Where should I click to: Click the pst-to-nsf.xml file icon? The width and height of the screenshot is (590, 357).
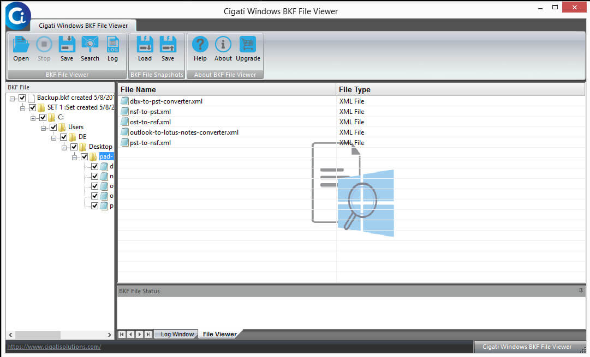point(124,143)
